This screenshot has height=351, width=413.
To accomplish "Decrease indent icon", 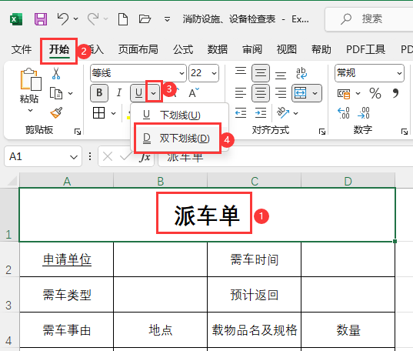I will point(241,113).
